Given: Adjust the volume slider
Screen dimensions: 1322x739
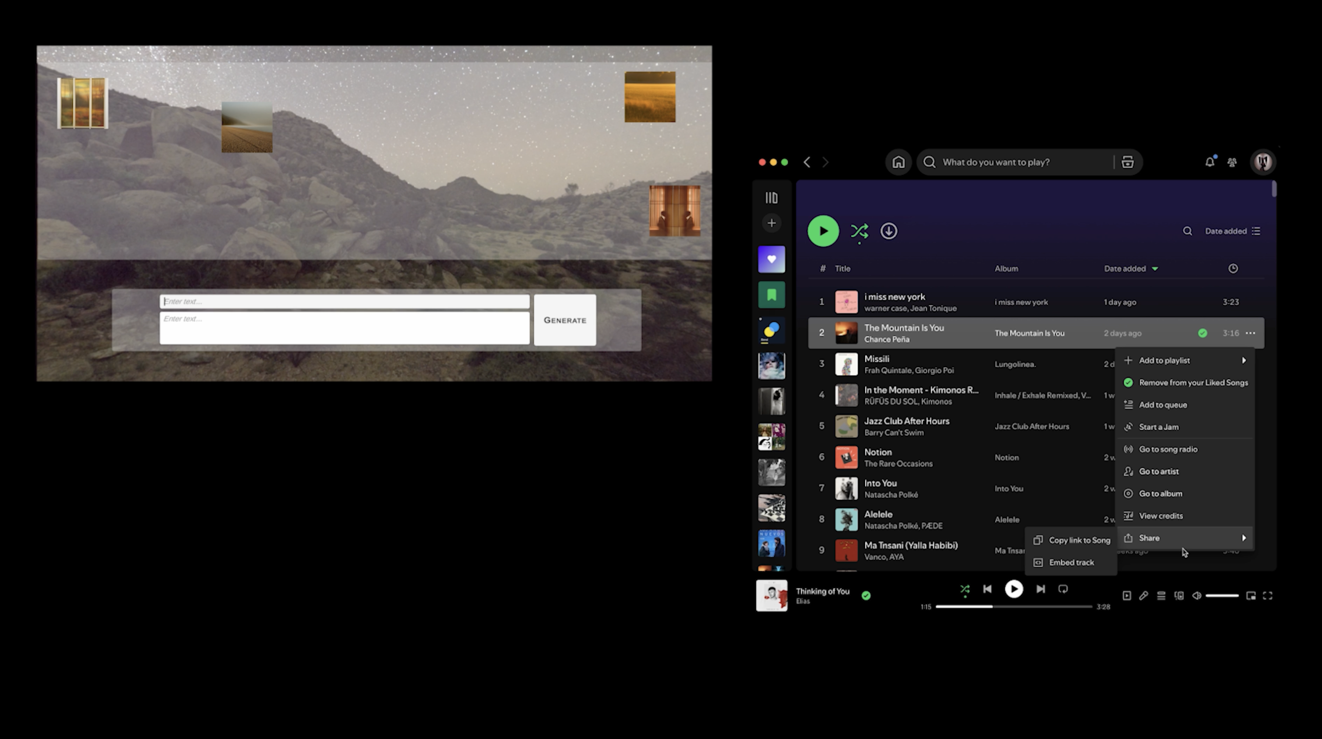Looking at the screenshot, I should (x=1222, y=595).
